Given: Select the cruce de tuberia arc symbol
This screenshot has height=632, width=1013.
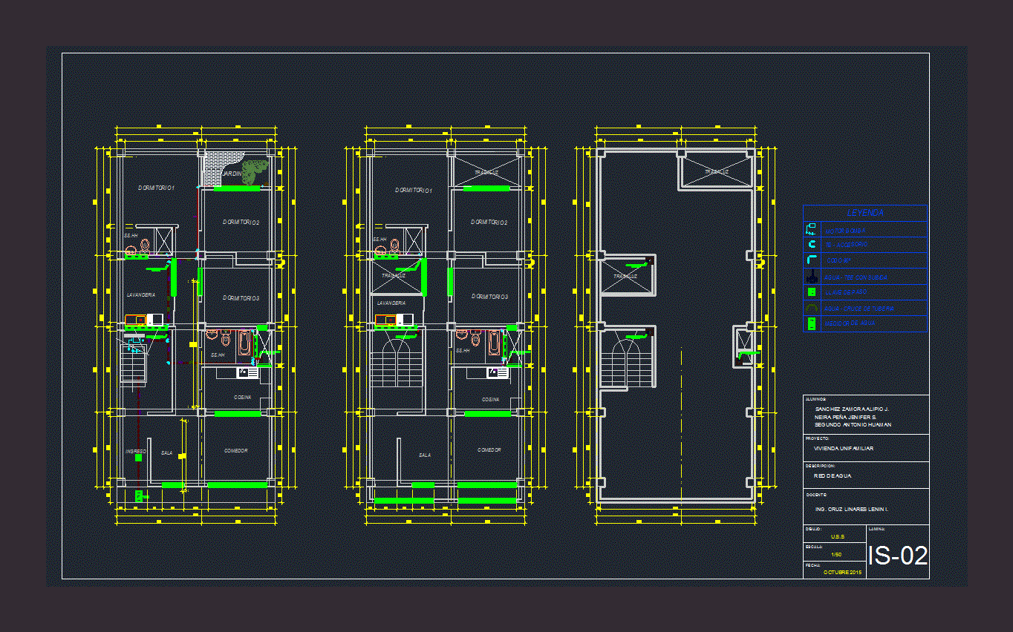Looking at the screenshot, I should click(811, 308).
